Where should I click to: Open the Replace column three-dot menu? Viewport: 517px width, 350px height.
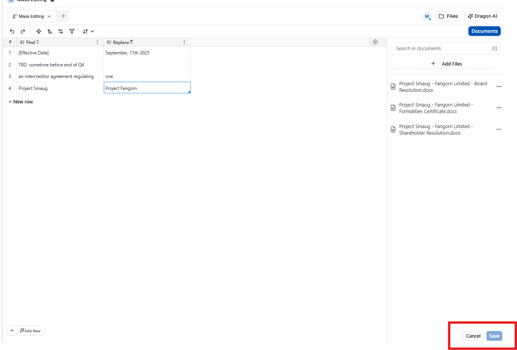tap(184, 42)
